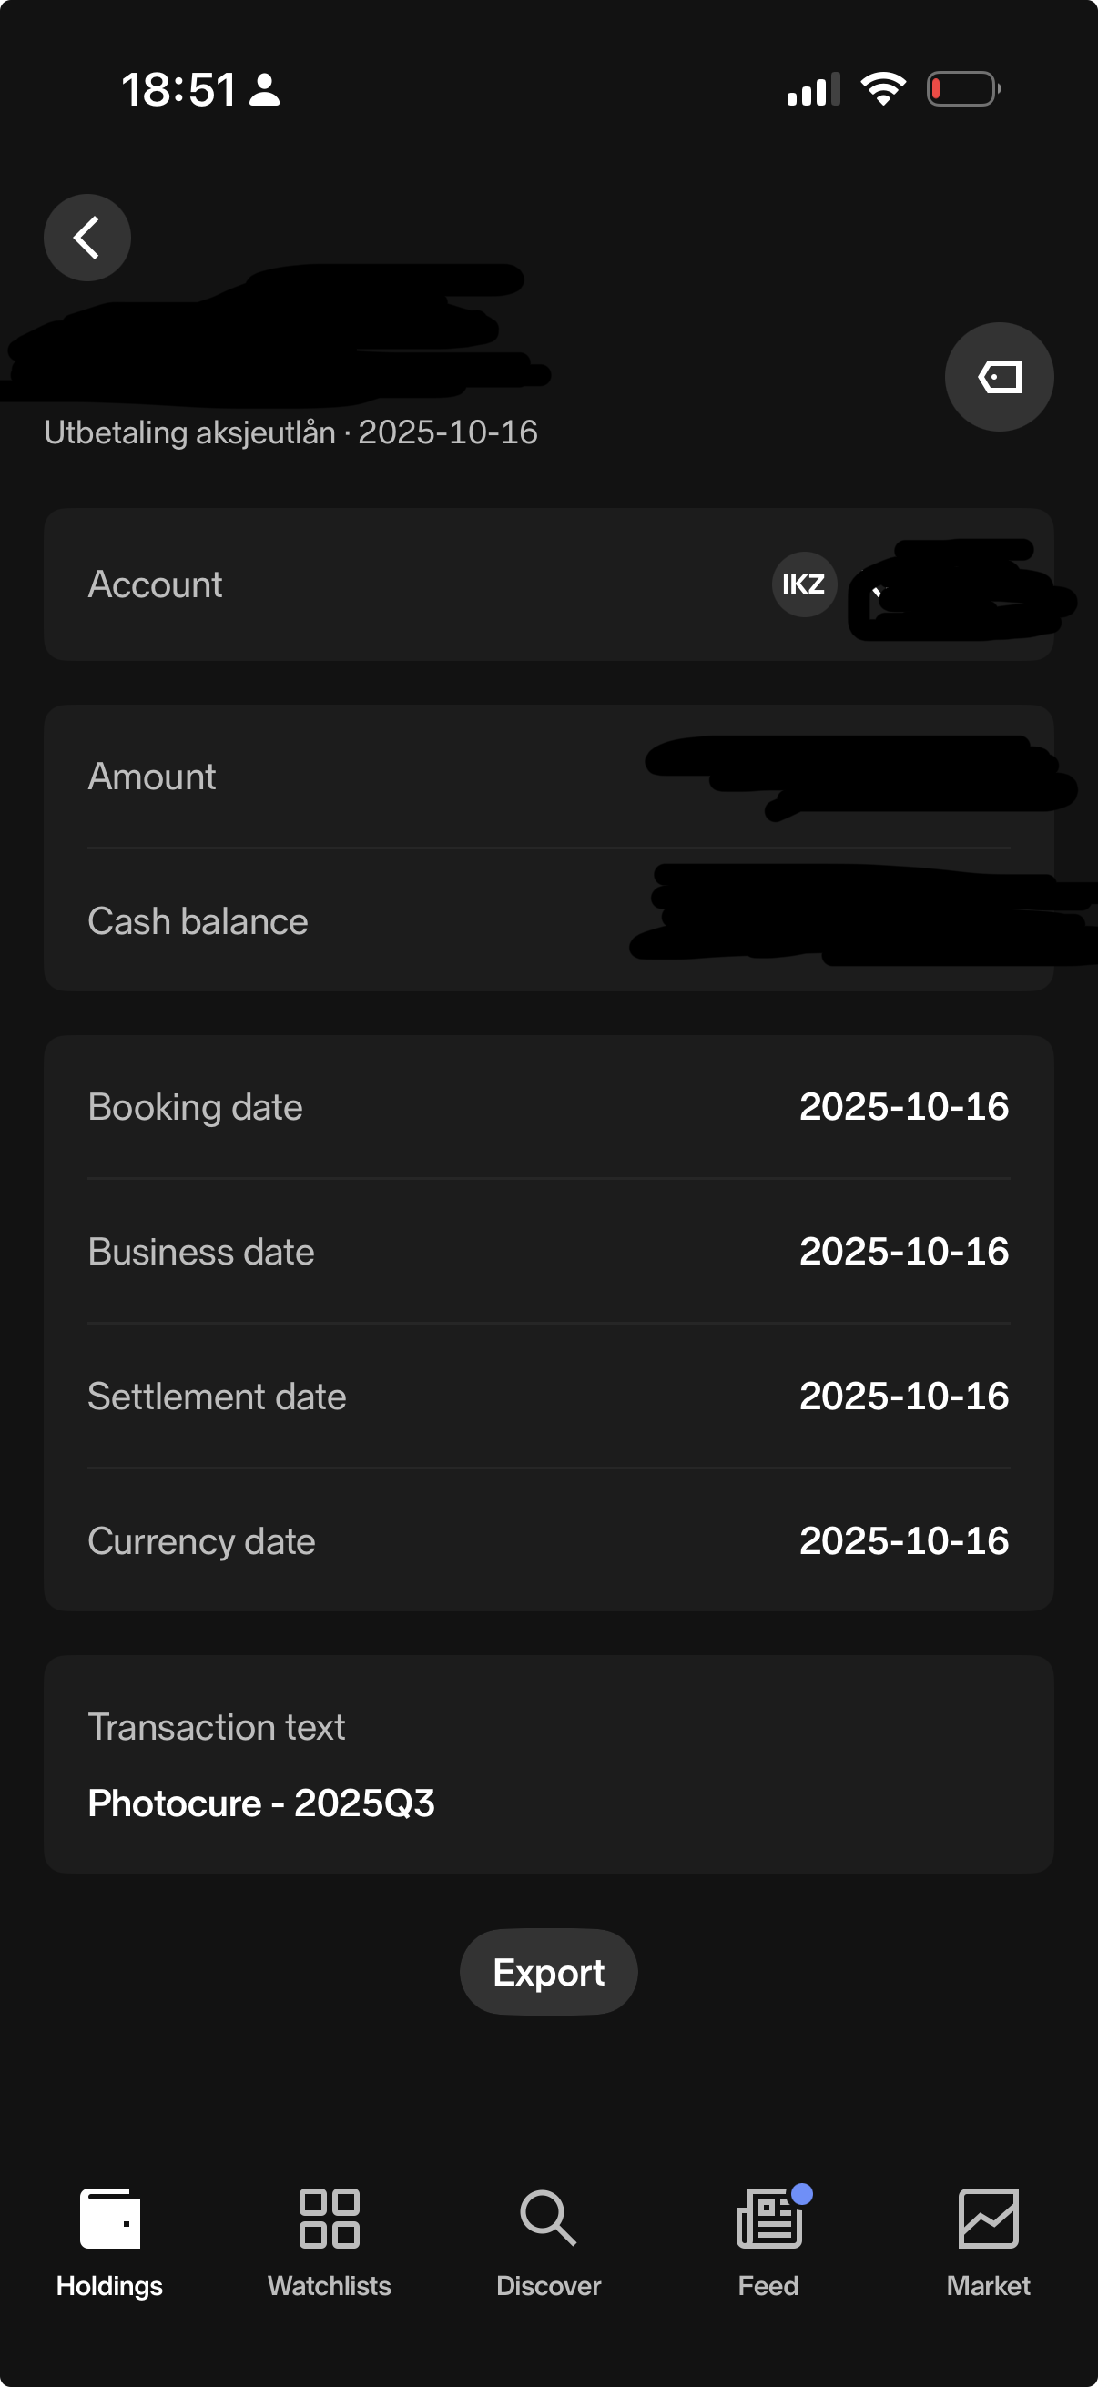The image size is (1098, 2387).
Task: Tap the back arrow button
Action: (x=87, y=238)
